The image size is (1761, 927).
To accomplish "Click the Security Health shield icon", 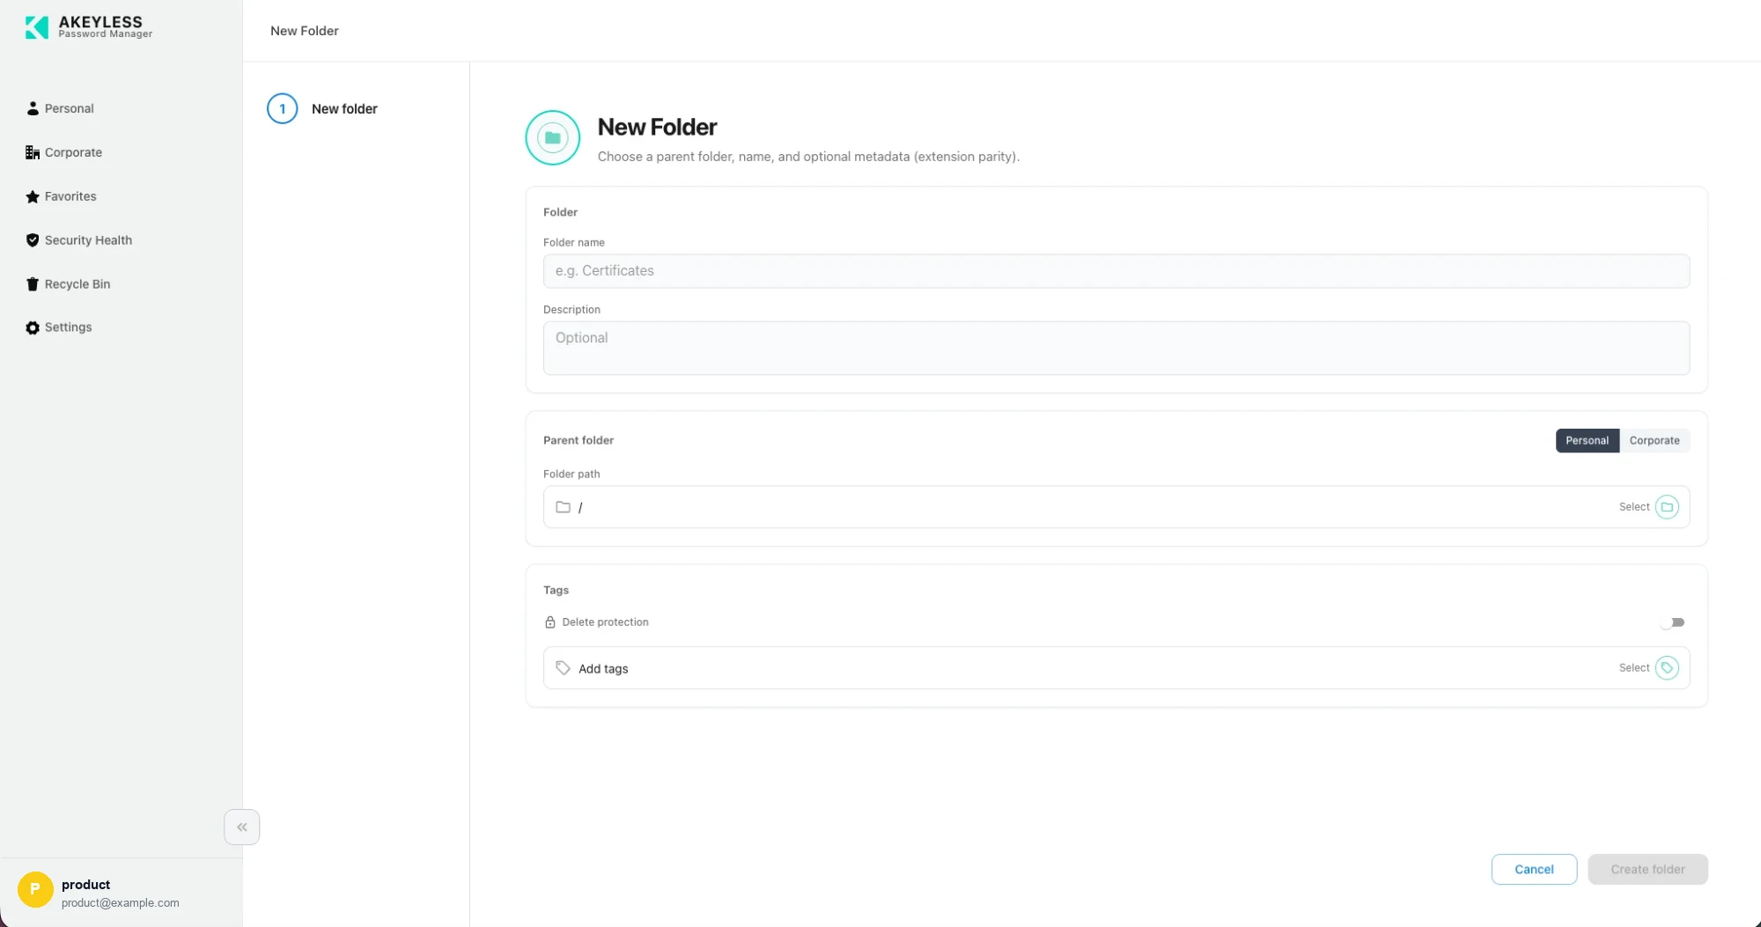I will (33, 240).
